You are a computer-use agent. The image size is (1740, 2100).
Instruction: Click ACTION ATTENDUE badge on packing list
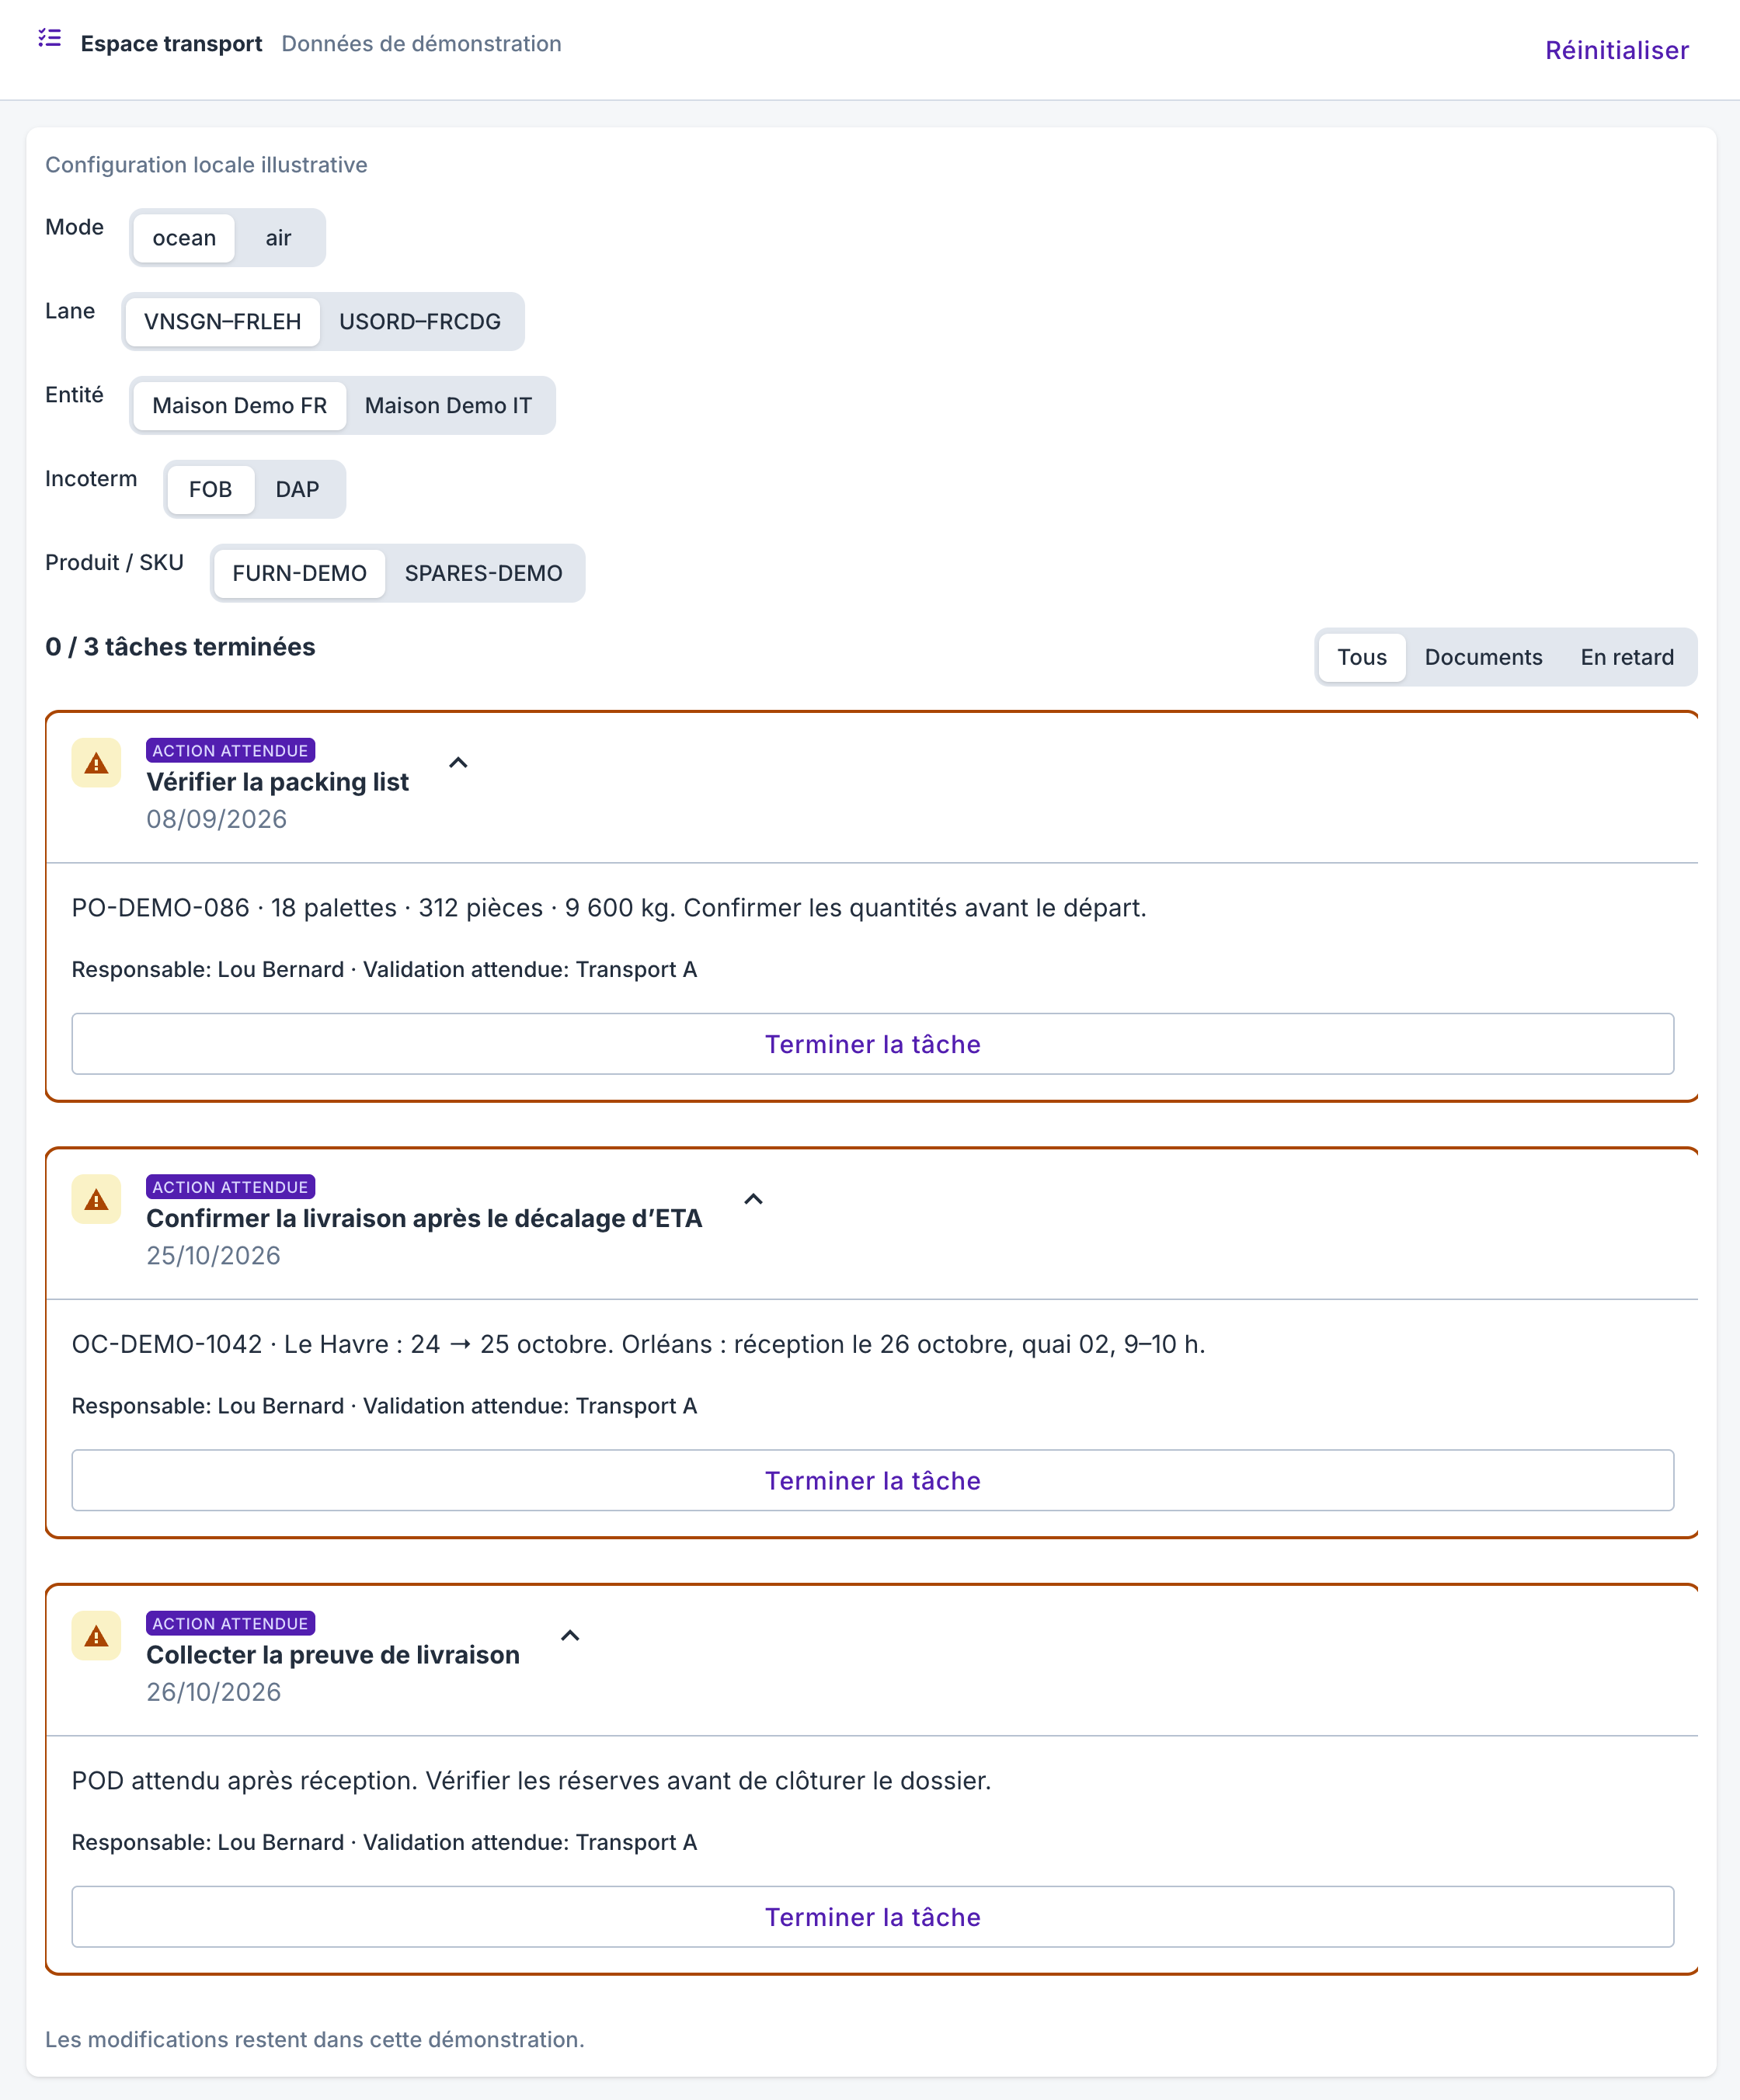tap(230, 751)
